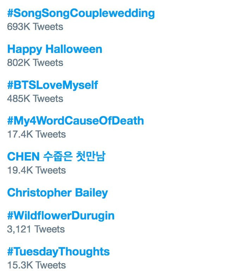
Task: Click the 693K Tweets count
Action: coord(35,27)
